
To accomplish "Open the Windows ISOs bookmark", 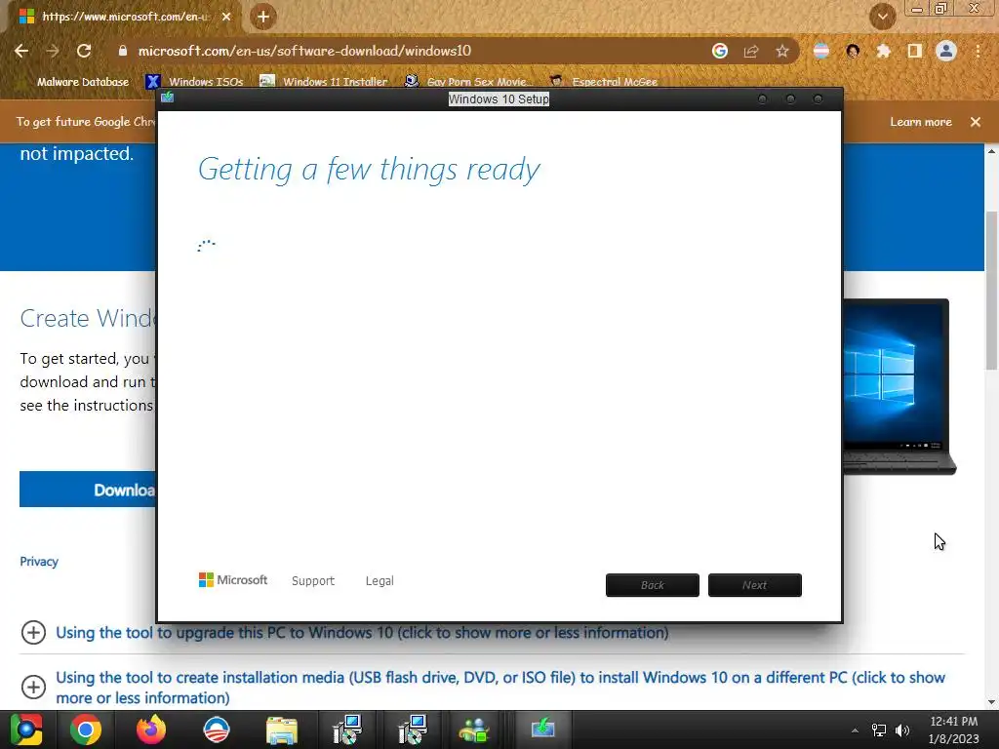I will [195, 82].
